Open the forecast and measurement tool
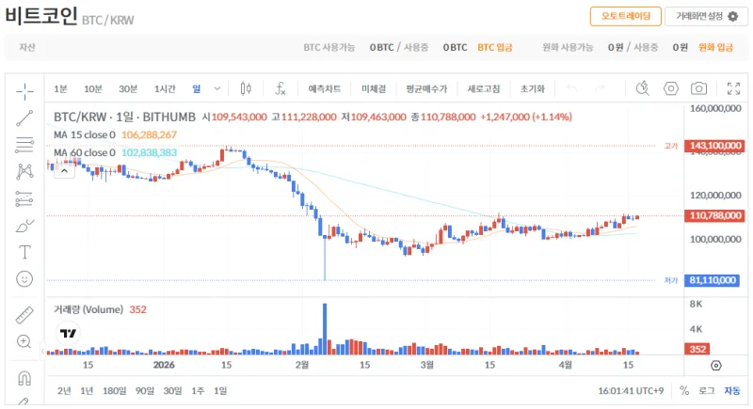Screen dimensions: 753x409 pos(24,198)
